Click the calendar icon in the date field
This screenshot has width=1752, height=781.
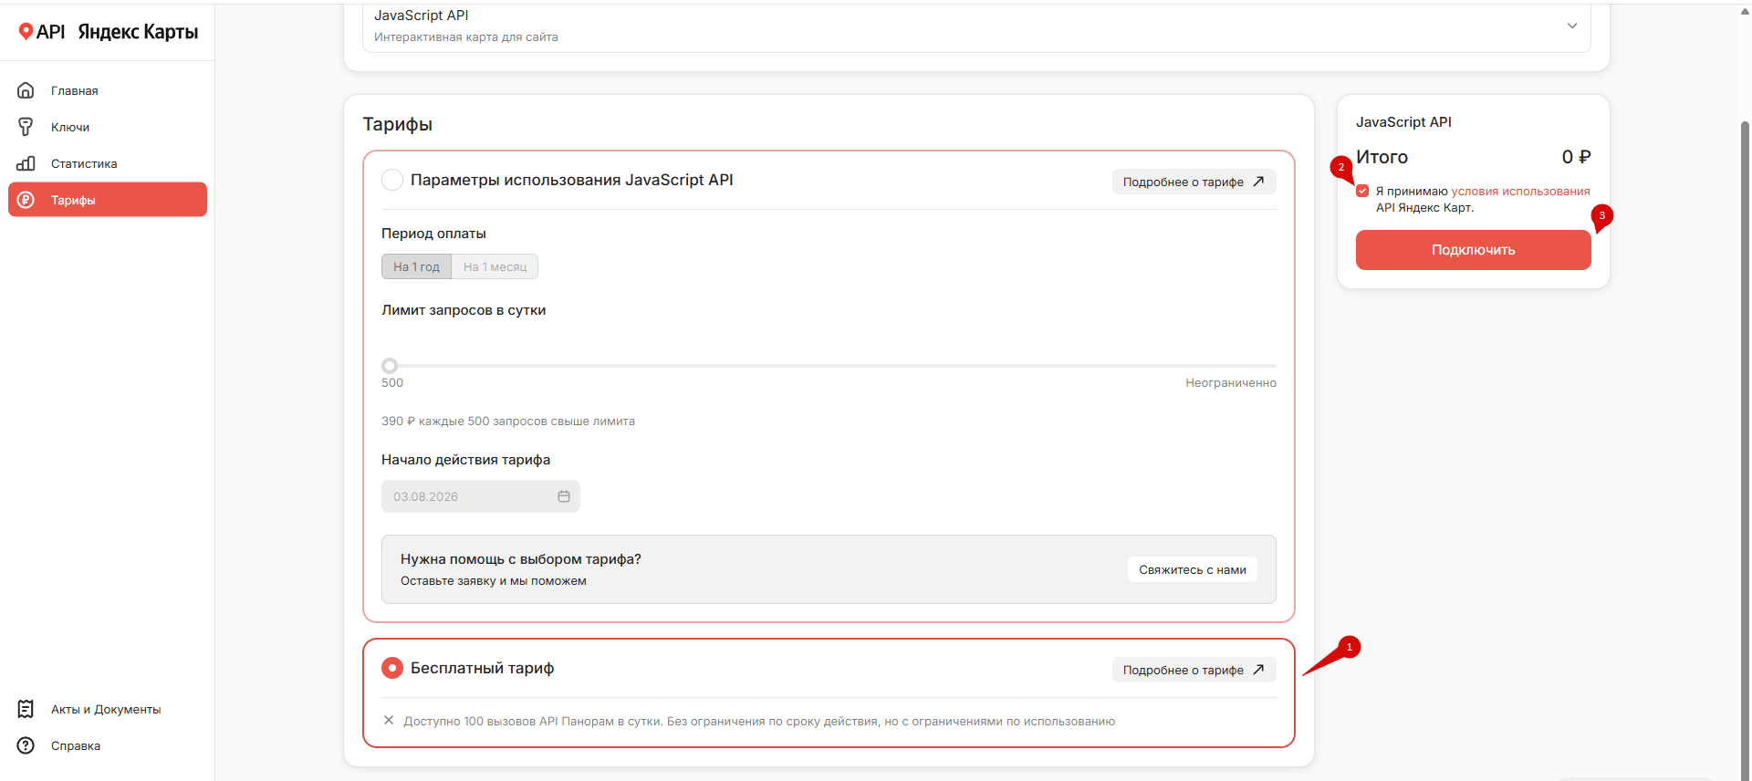[564, 496]
